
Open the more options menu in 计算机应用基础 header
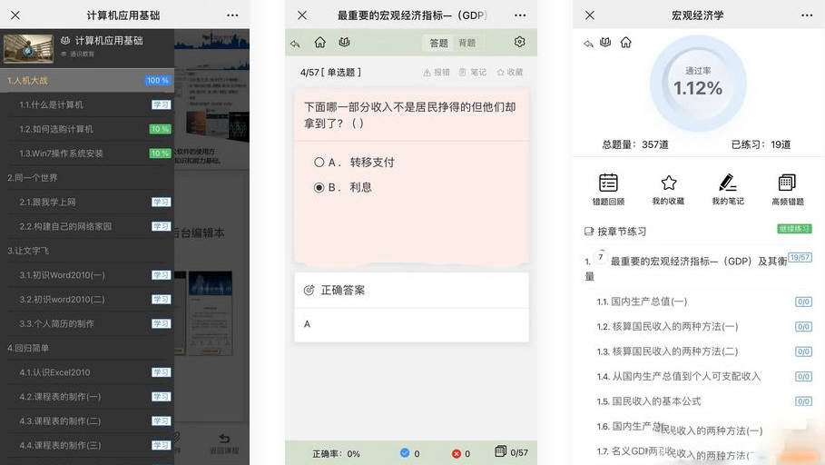point(232,15)
